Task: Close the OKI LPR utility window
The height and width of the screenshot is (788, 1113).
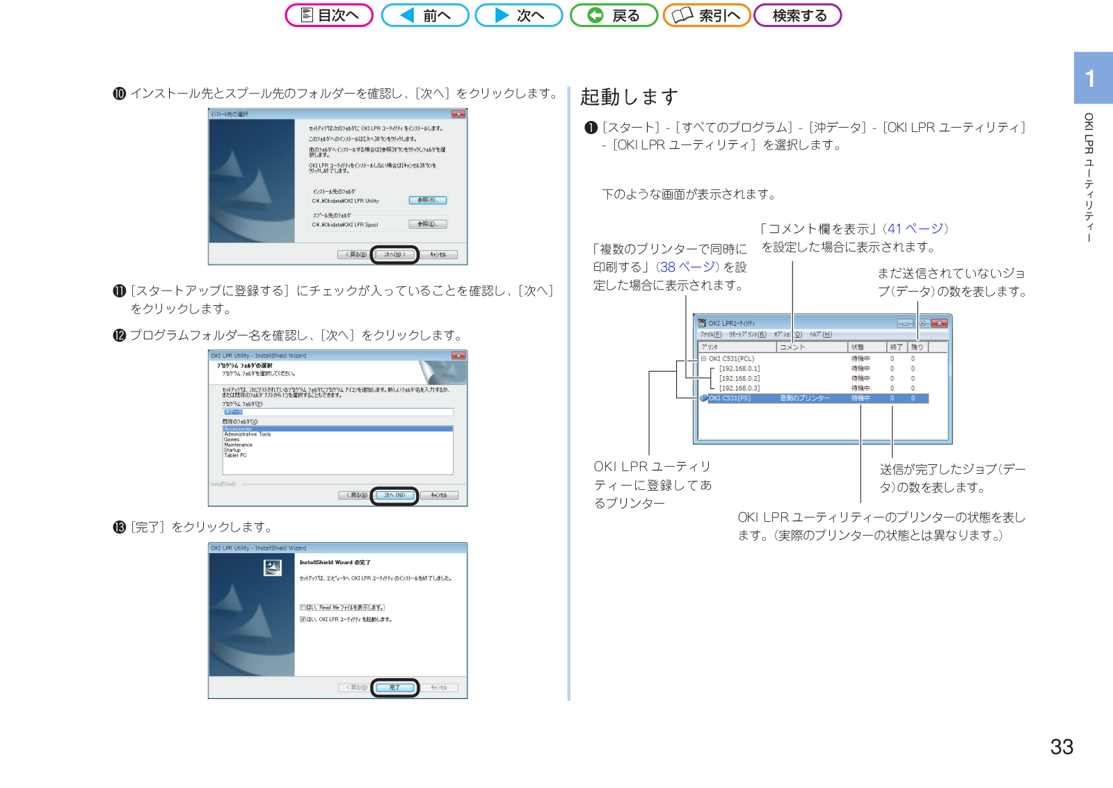Action: 940,323
